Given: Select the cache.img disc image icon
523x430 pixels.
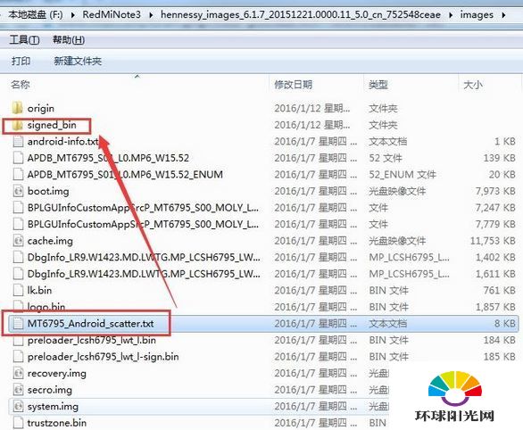Looking at the screenshot, I should (18, 241).
